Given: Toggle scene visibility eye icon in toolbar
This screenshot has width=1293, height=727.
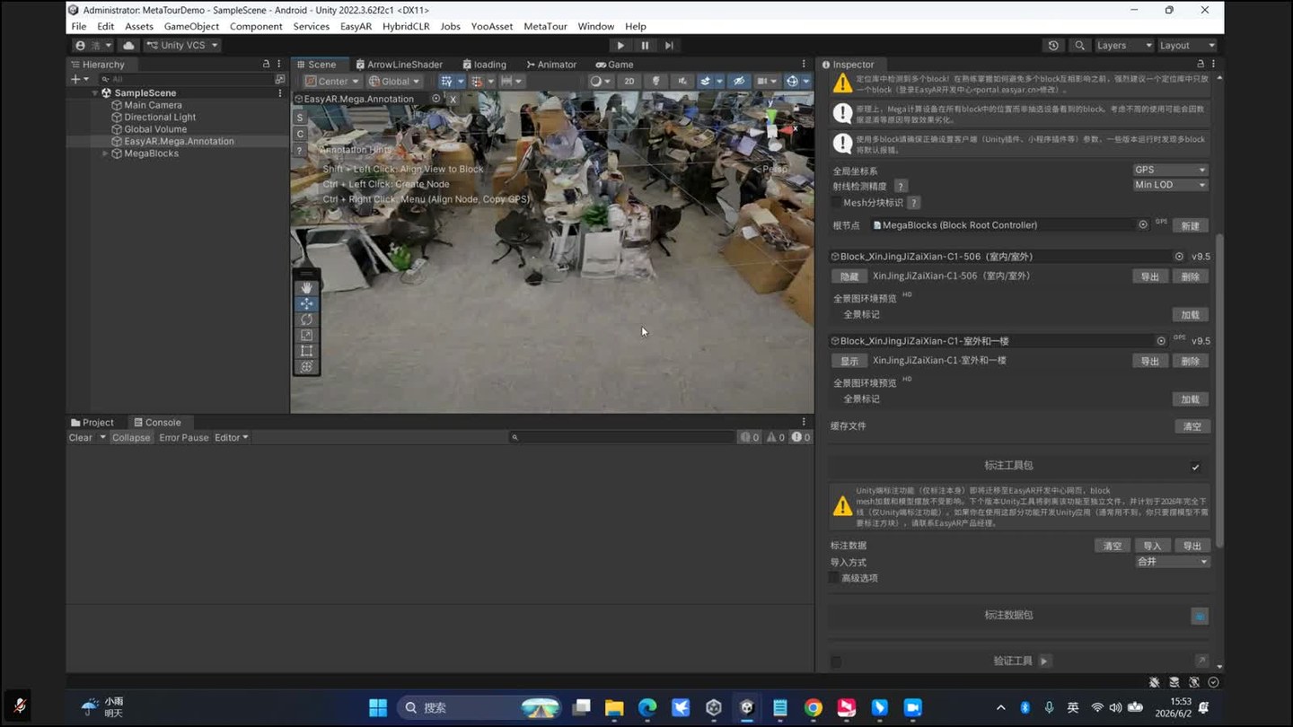Looking at the screenshot, I should (738, 81).
